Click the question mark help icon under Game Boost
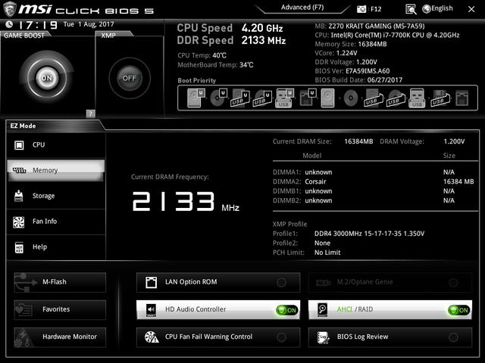 [90, 113]
